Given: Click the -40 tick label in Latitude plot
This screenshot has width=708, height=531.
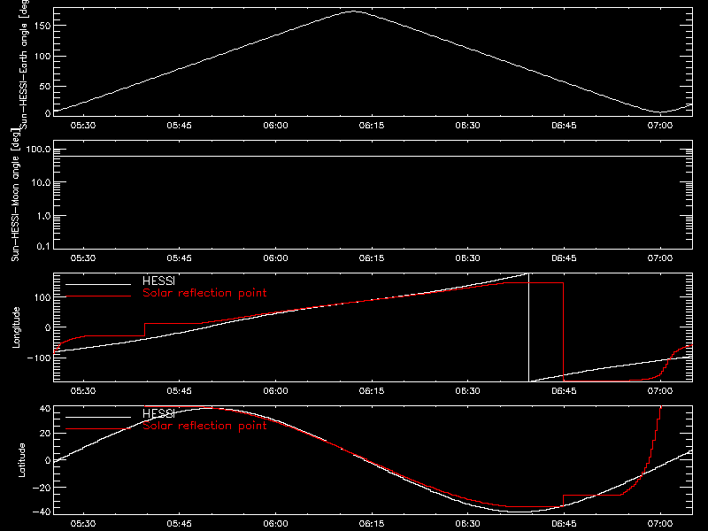Looking at the screenshot, I should [42, 512].
